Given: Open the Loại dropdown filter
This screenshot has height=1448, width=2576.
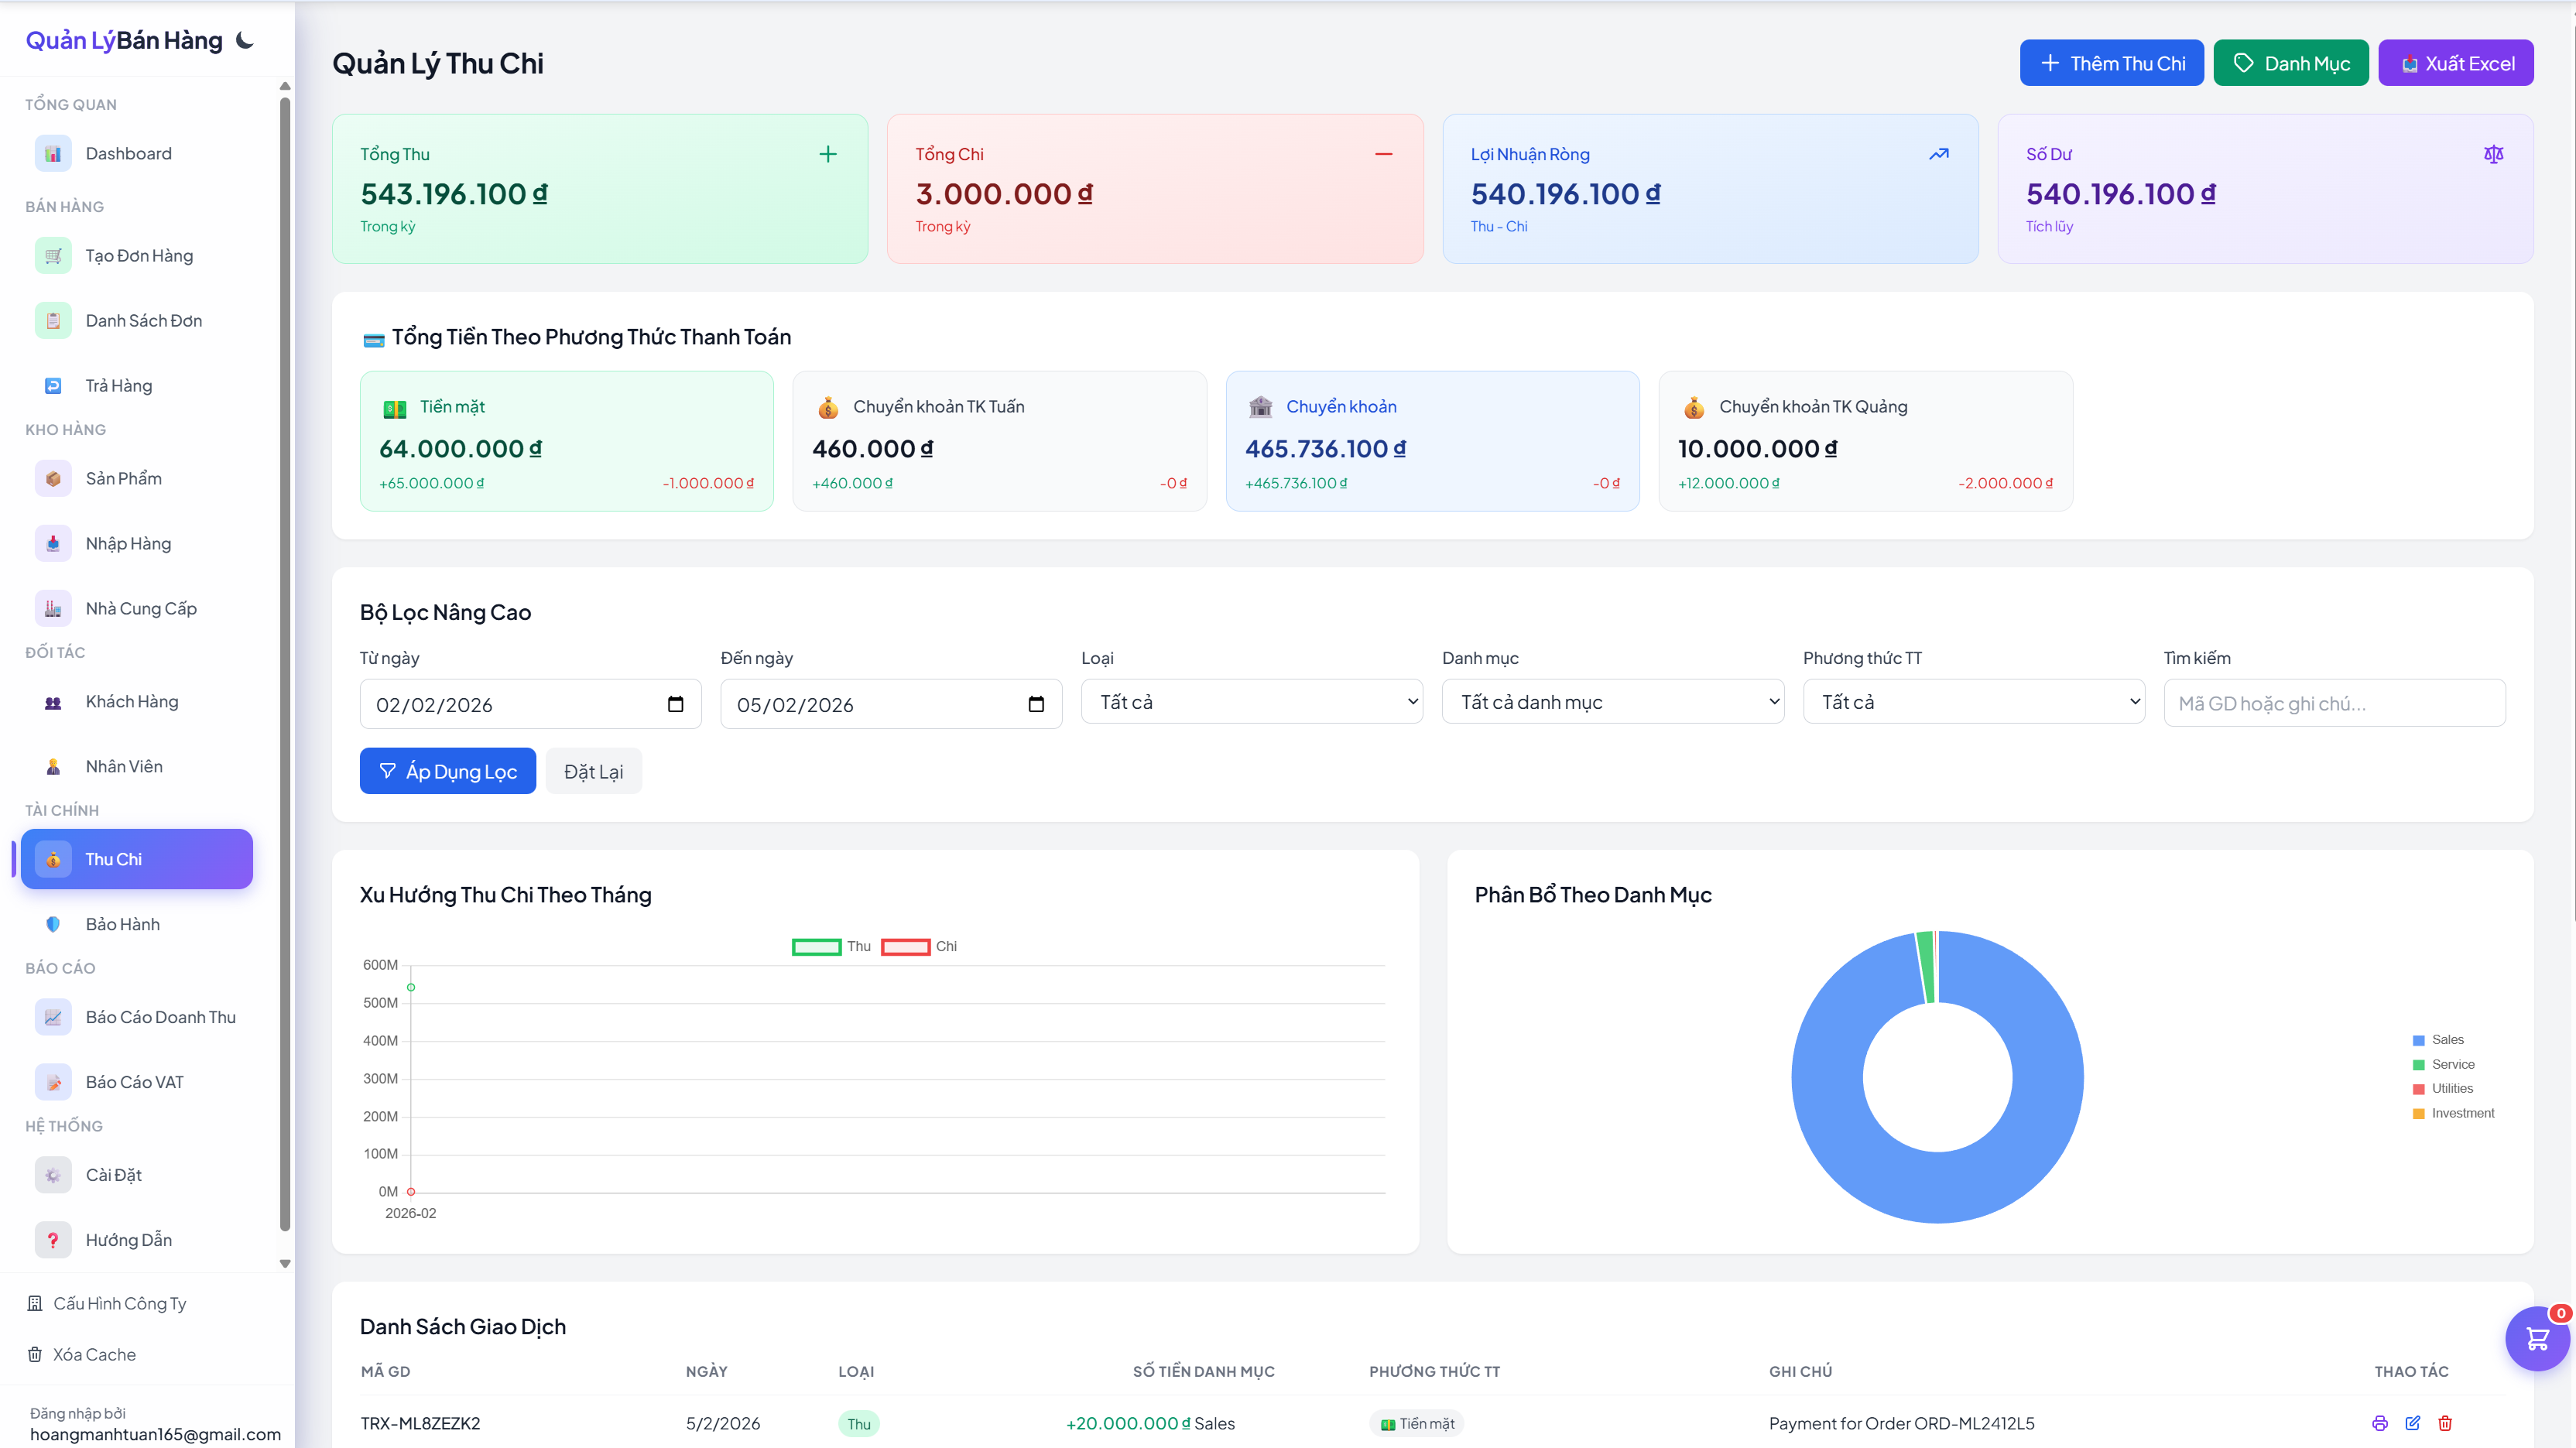Looking at the screenshot, I should pos(1251,702).
